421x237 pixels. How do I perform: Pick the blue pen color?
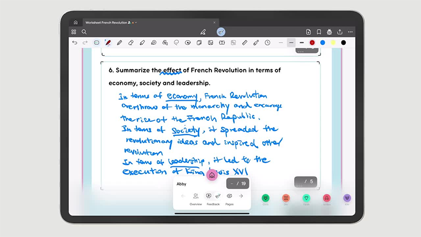[x=323, y=43]
